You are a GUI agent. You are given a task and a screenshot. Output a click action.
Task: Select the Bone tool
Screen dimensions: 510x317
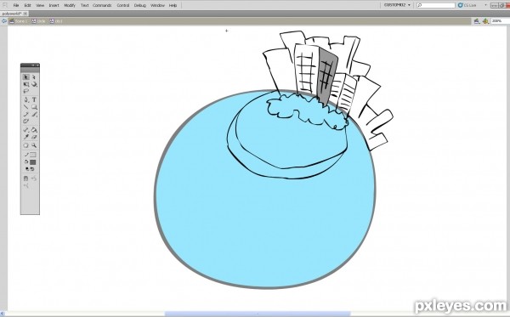click(x=26, y=130)
